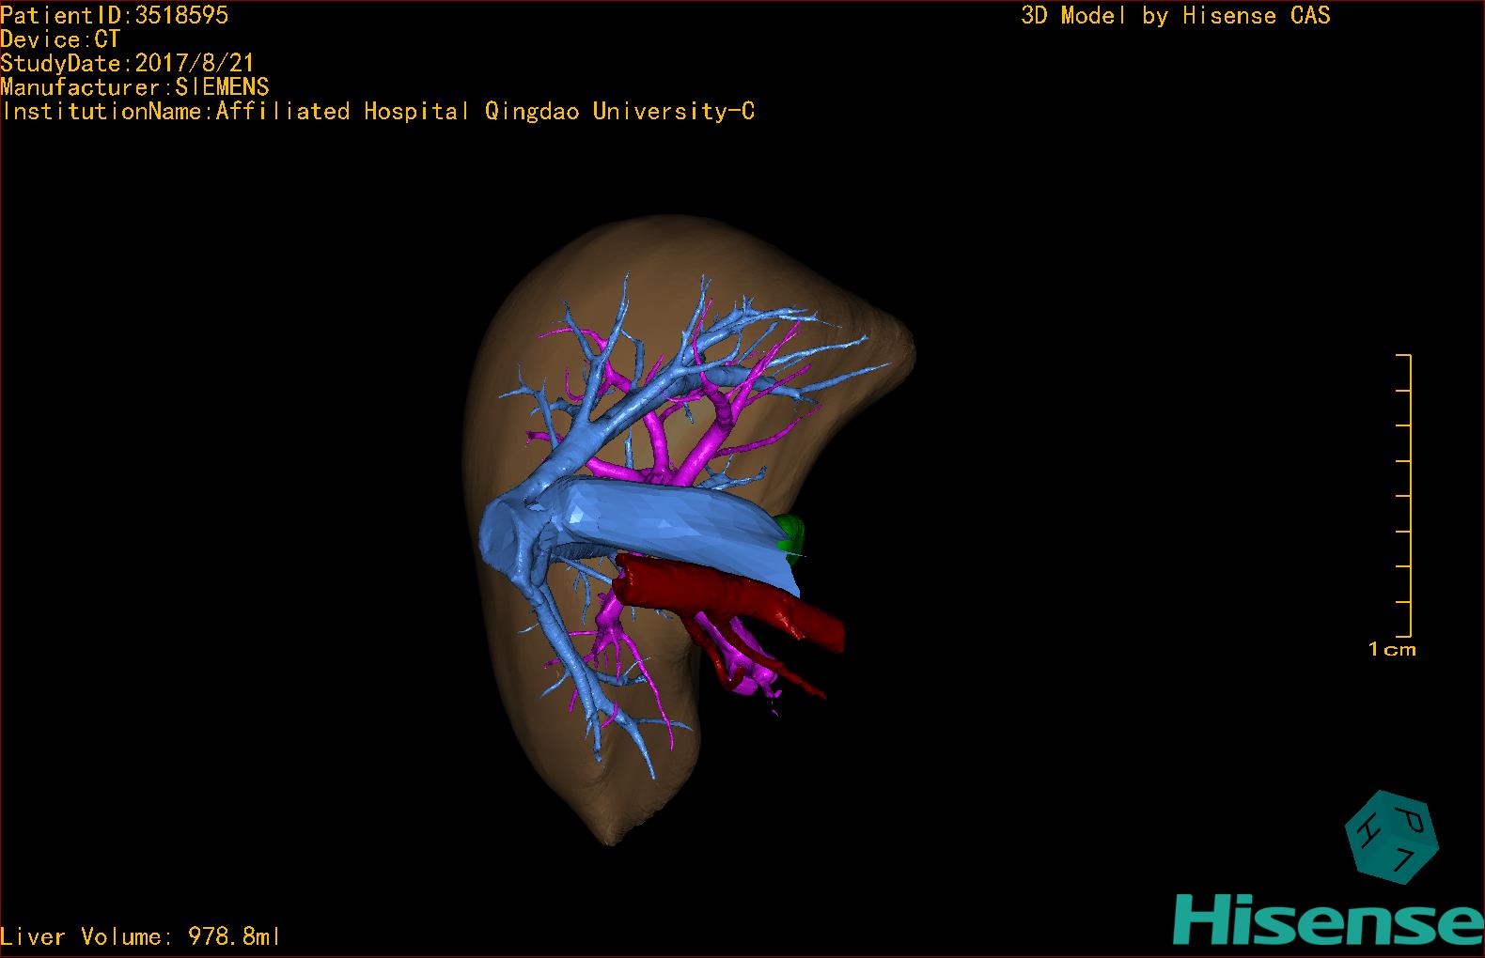Click the "Liver Volume: 978.8ml" readout
Viewport: 1485px width, 958px height.
pyautogui.click(x=141, y=936)
